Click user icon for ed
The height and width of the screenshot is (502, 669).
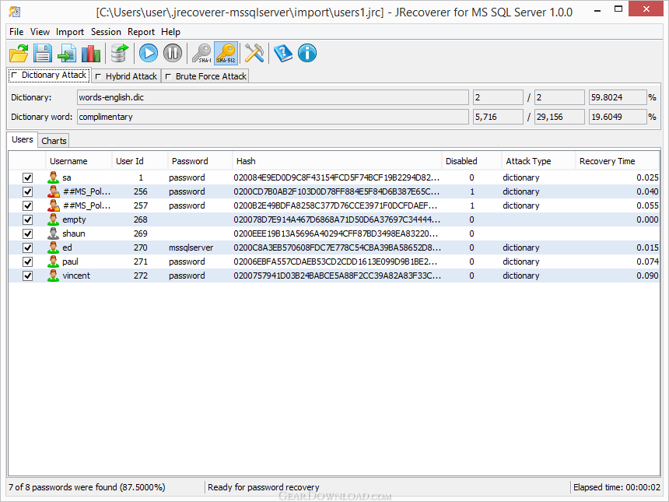[54, 247]
